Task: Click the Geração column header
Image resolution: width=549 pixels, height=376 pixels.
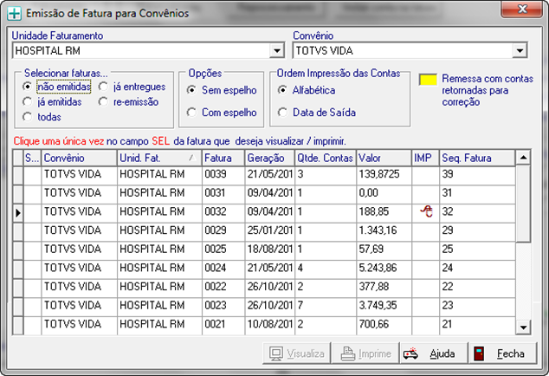Action: 269,158
